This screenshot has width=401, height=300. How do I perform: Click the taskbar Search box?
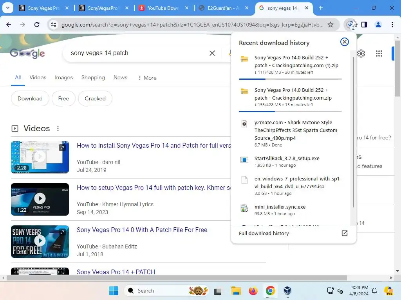pos(166,291)
